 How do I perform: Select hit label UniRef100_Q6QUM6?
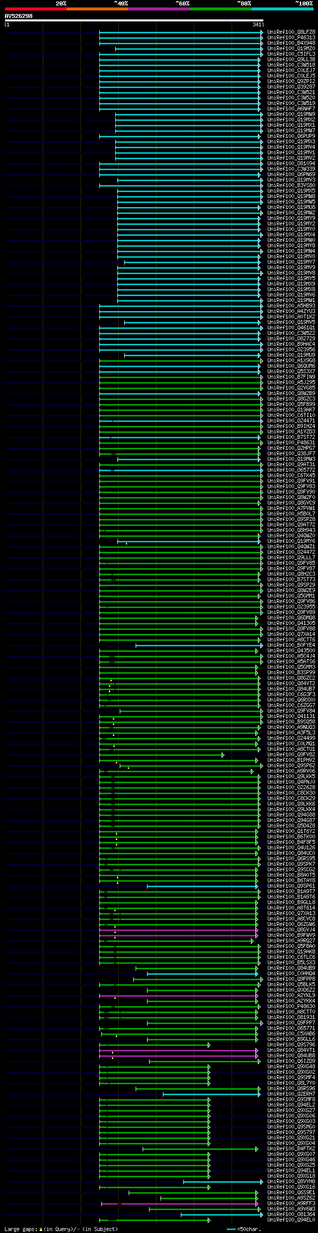coord(291,366)
